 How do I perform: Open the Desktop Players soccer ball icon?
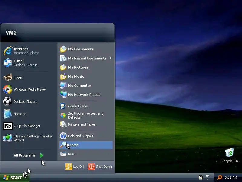click(x=8, y=102)
